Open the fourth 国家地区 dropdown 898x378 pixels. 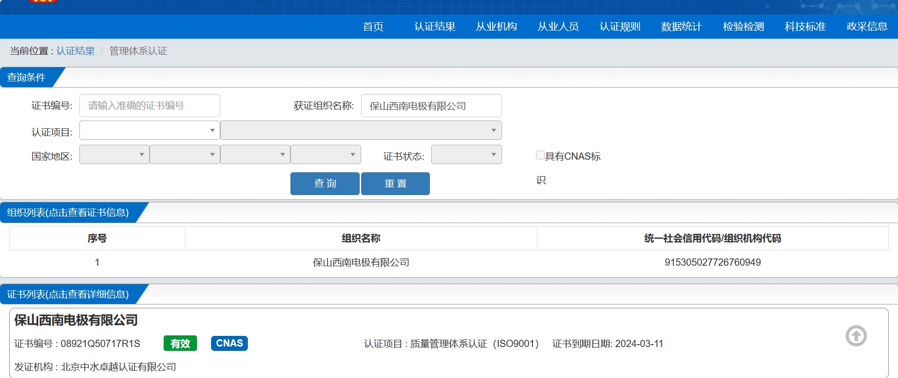coord(326,154)
